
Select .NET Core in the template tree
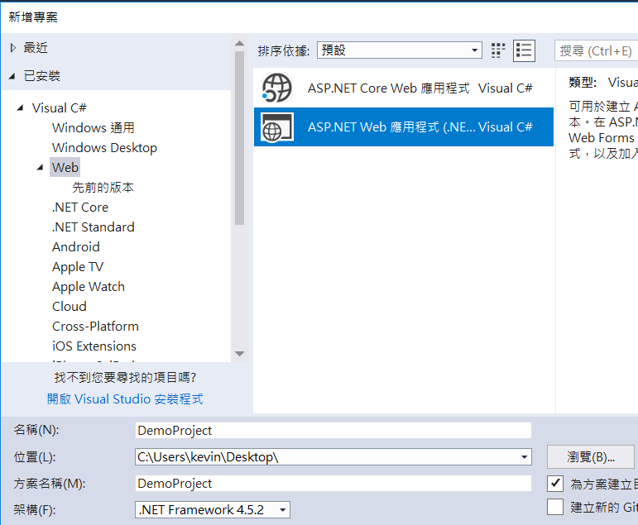[x=80, y=208]
